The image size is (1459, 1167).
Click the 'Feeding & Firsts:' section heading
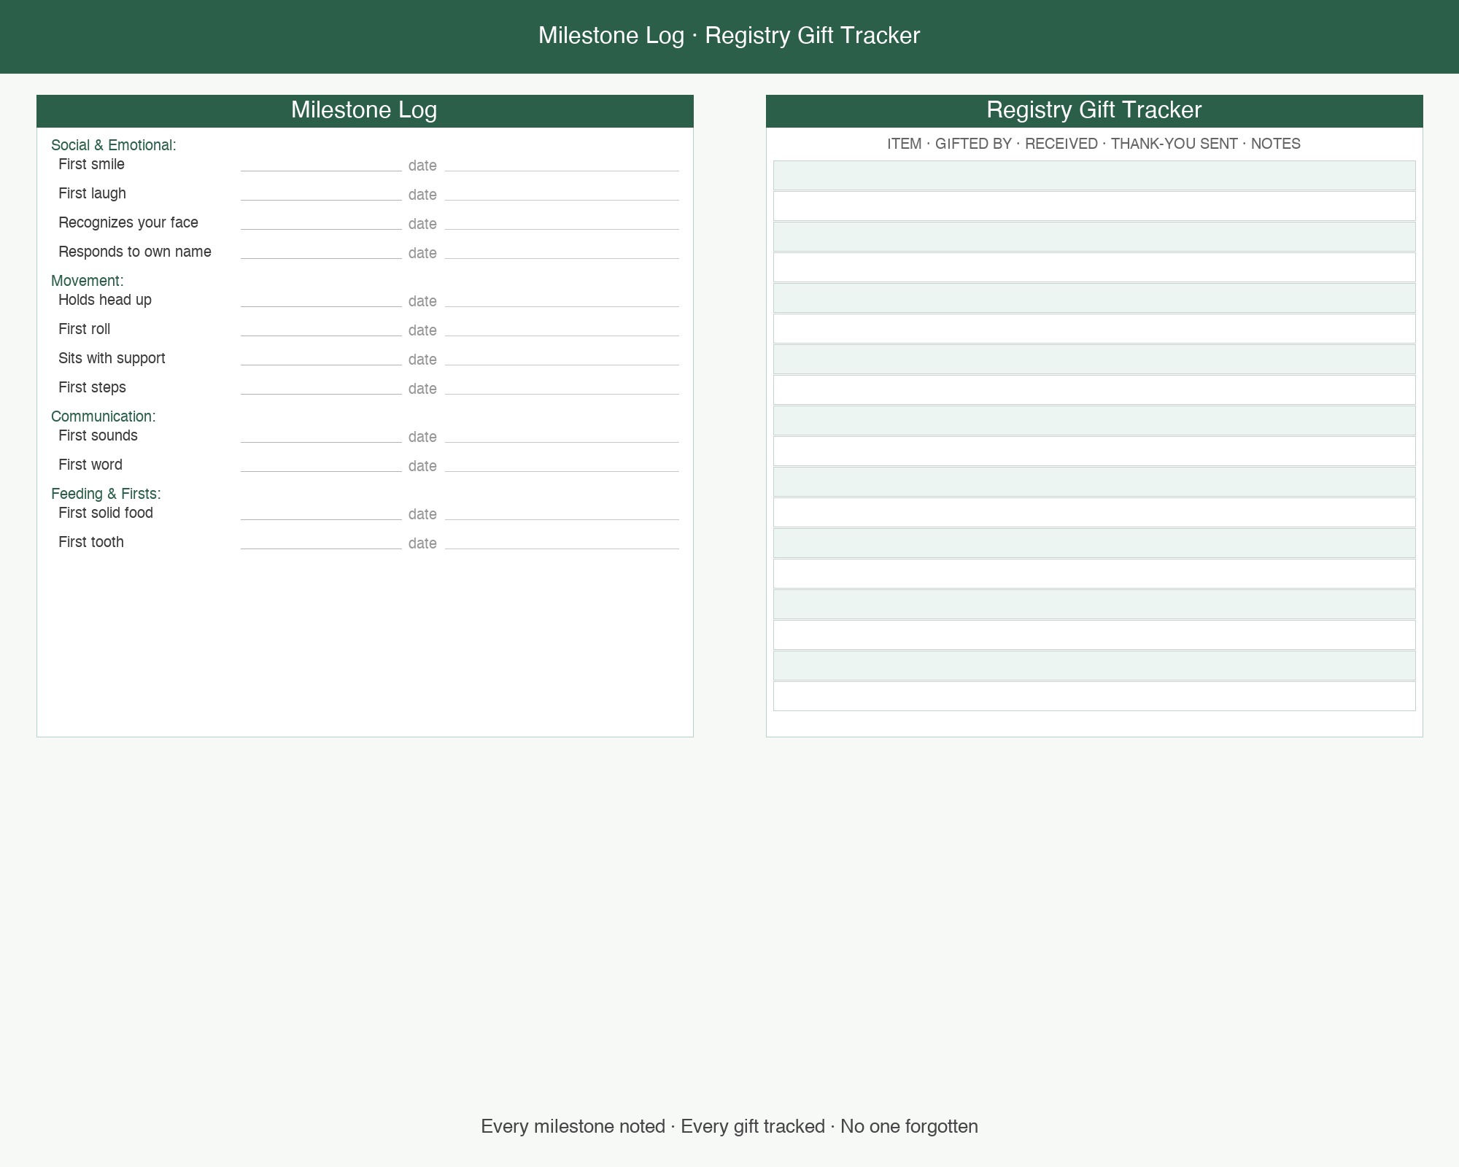click(106, 494)
